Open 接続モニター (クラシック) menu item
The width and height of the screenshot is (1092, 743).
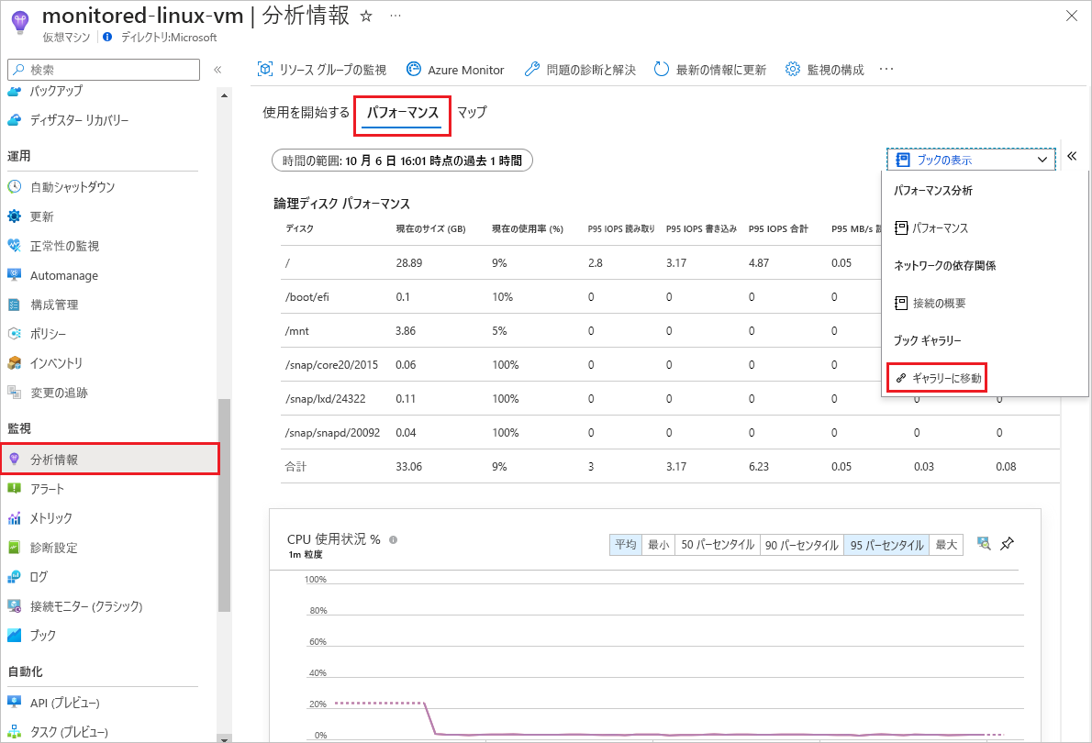coord(75,606)
